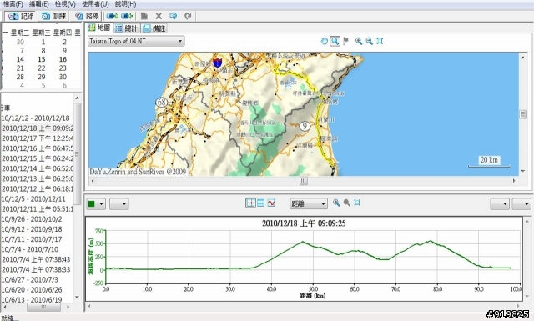534x321 pixels.
Task: Click the map vertical scrollbar thumb
Action: point(523,114)
